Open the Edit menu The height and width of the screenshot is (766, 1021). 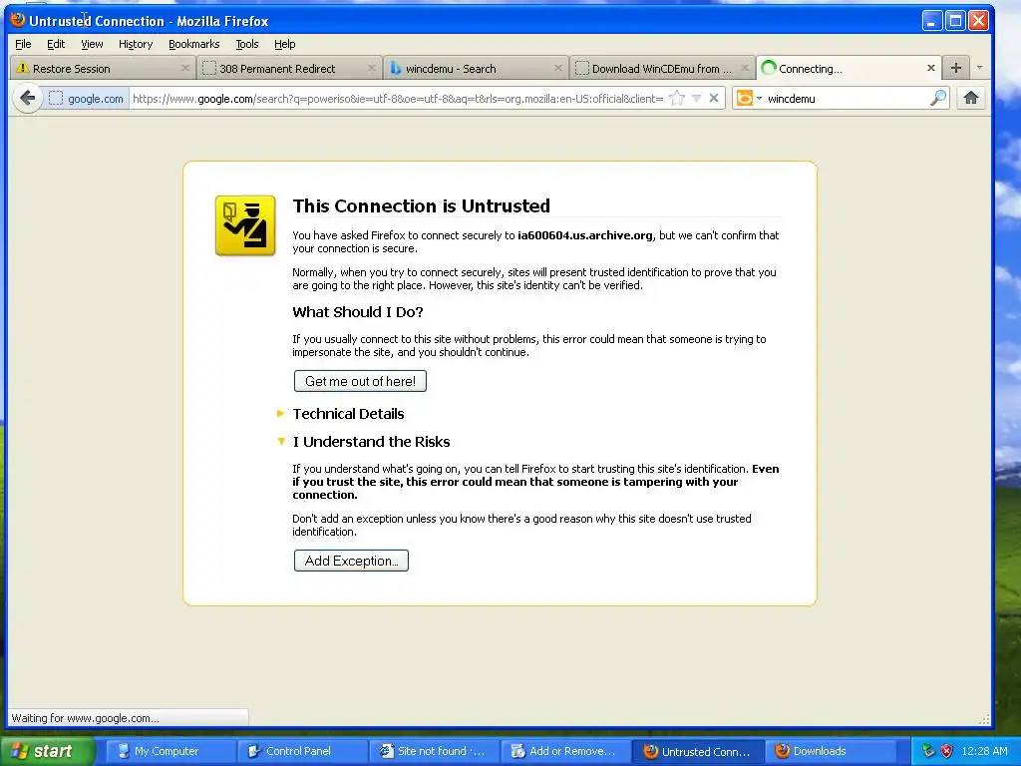[x=56, y=44]
